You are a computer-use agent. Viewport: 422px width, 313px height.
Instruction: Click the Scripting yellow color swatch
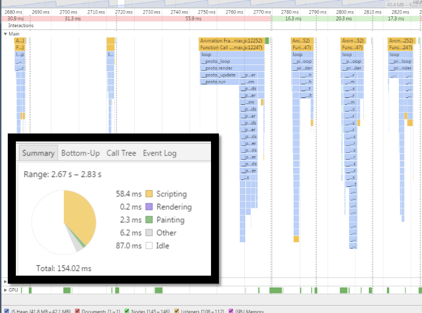click(149, 194)
